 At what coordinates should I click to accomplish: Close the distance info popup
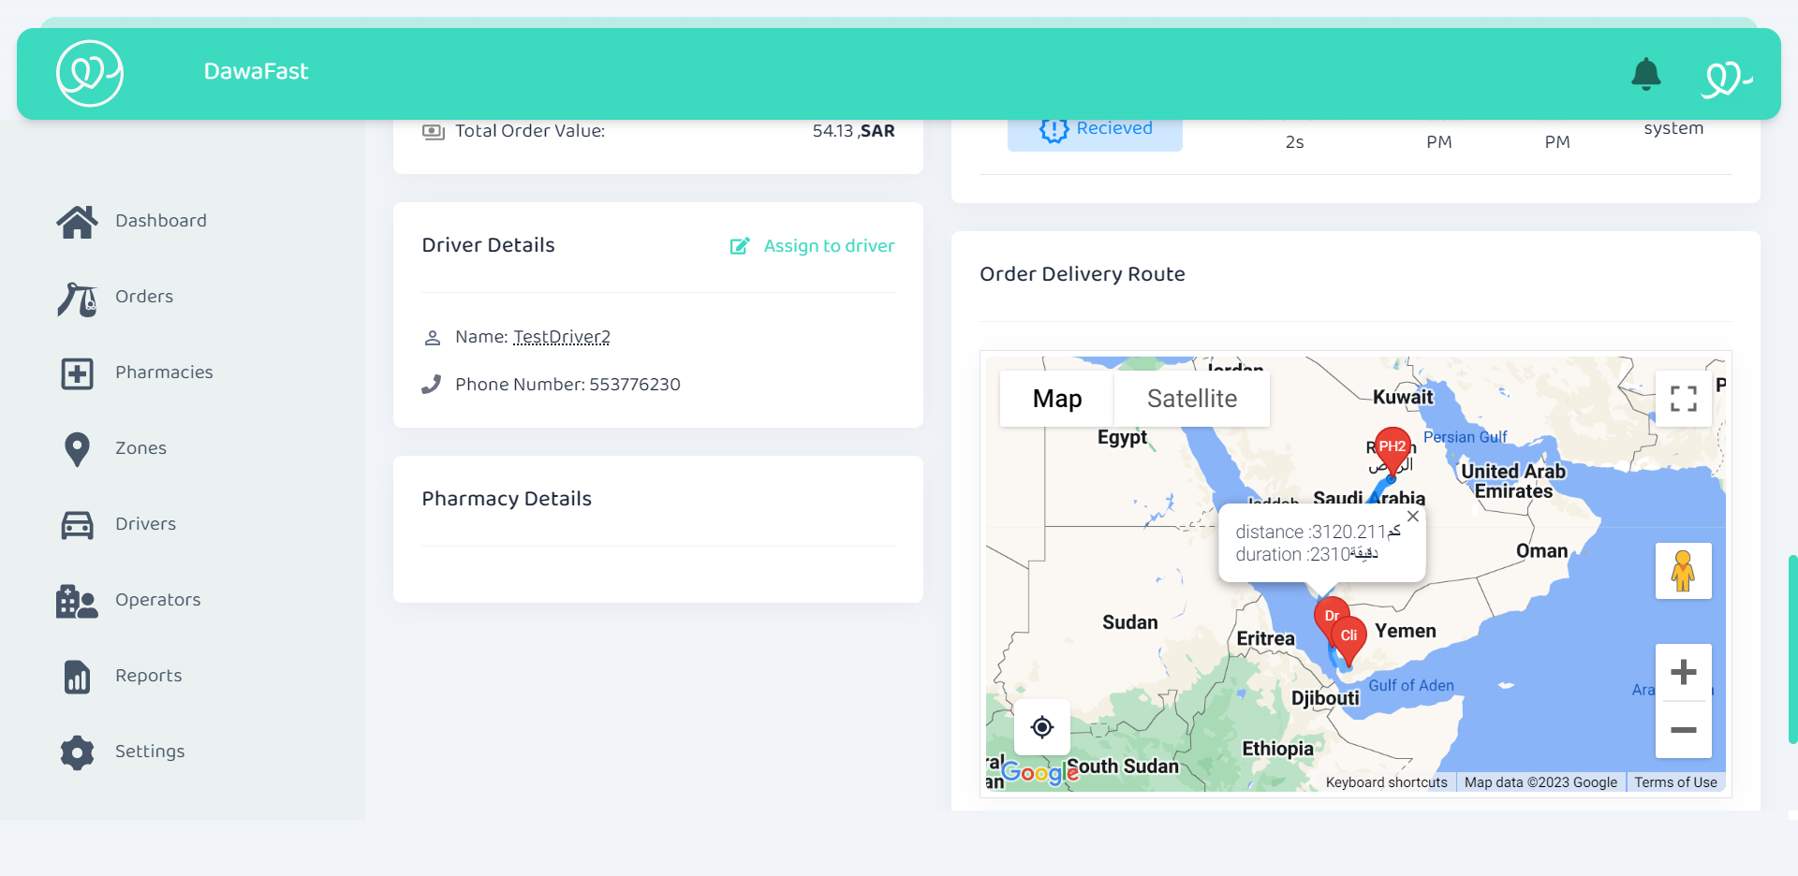point(1412,517)
